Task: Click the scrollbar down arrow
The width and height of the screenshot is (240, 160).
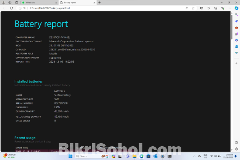Action: pyautogui.click(x=232, y=150)
